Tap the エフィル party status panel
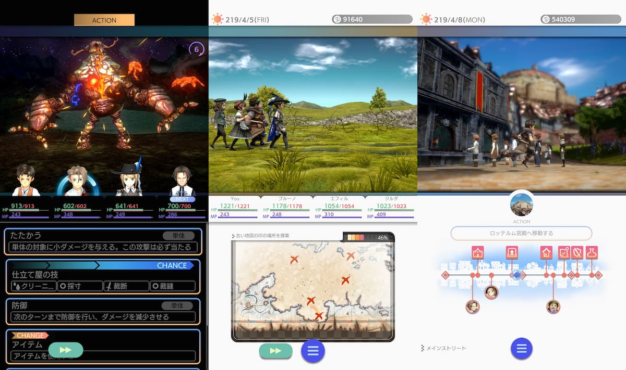This screenshot has width=626, height=370. [x=339, y=207]
